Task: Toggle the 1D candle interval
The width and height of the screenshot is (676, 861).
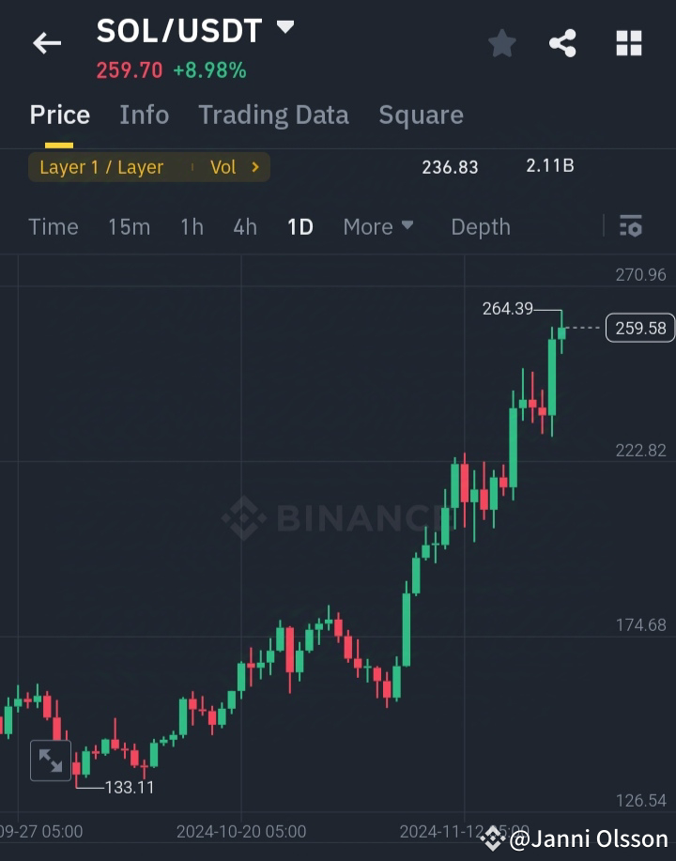Action: click(x=300, y=226)
